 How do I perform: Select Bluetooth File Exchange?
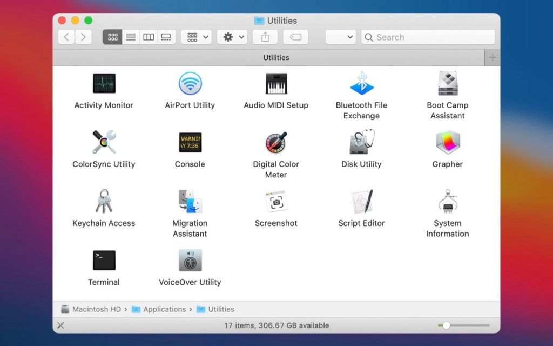(361, 84)
